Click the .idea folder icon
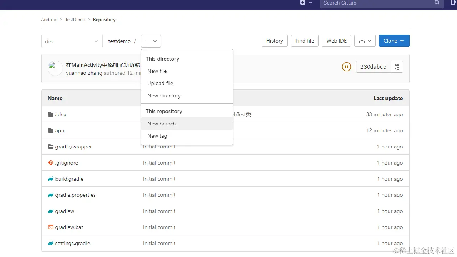Screen dimensions: 457x257 [x=51, y=114]
